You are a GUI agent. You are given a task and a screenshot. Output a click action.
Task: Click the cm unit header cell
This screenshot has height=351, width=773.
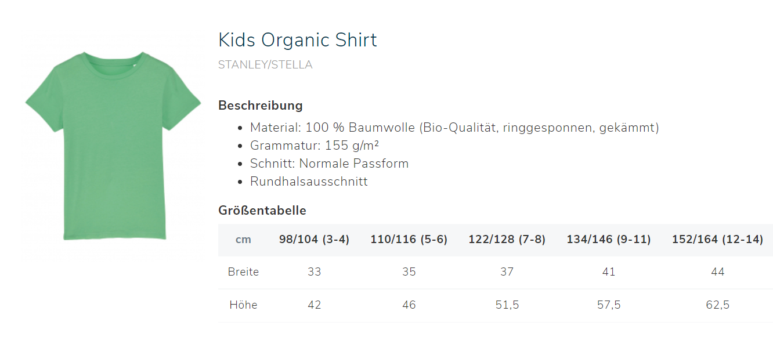click(243, 240)
